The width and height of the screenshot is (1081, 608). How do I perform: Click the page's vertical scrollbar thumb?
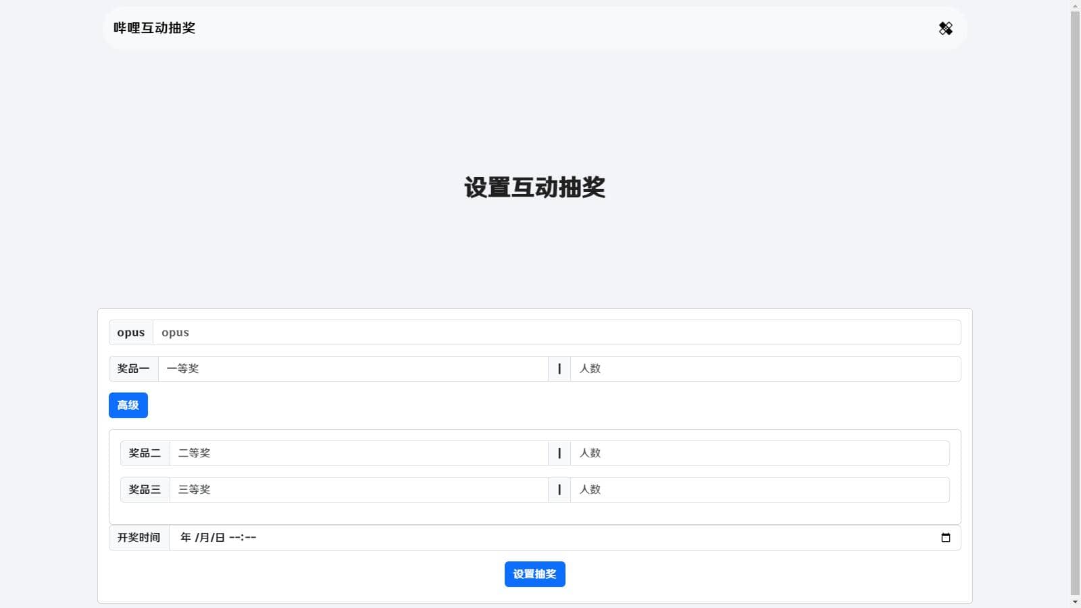pyautogui.click(x=1075, y=297)
